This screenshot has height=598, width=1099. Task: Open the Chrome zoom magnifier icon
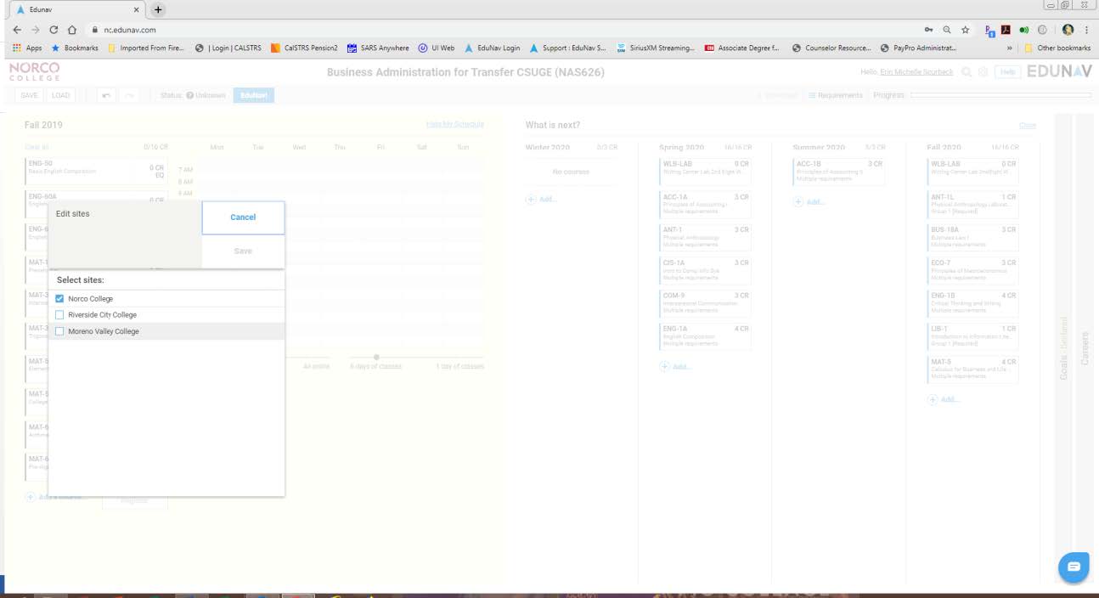click(947, 30)
